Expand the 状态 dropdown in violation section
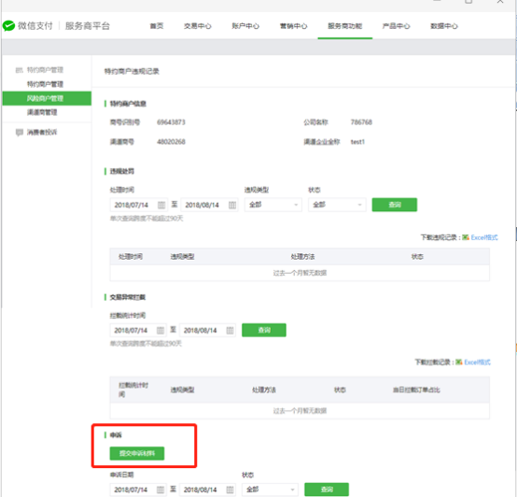517x497 pixels. 337,205
